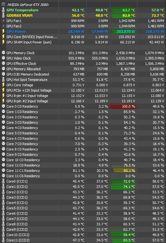The height and width of the screenshot is (243, 166).
Task: Select the NVIDIA GeForce RTX 3080 header row
Action: (x=83, y=5)
